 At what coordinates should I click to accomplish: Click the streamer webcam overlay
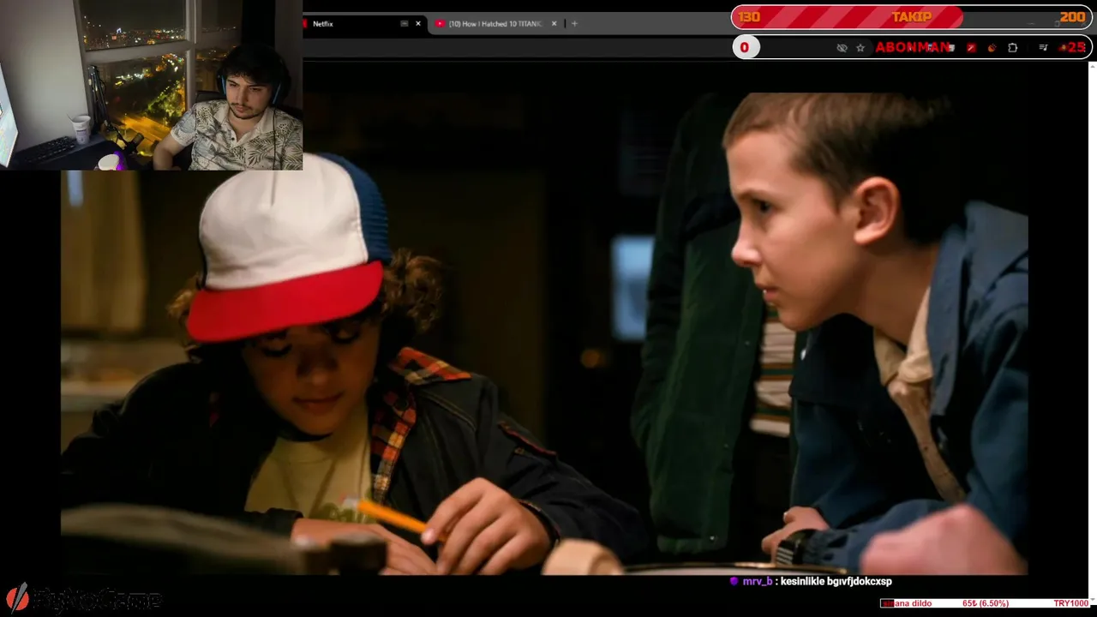click(x=151, y=85)
